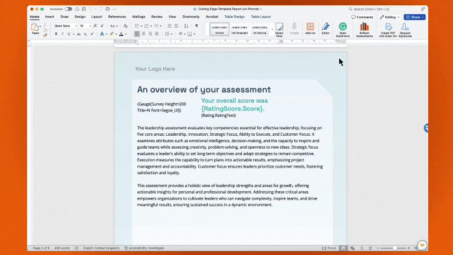This screenshot has width=453, height=255.
Task: Open the Editing mode dropdown
Action: click(389, 17)
